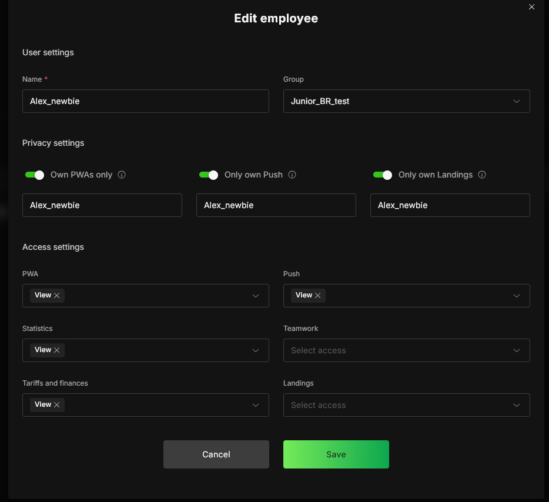The height and width of the screenshot is (502, 549).
Task: Click the User settings heading
Action: click(48, 52)
